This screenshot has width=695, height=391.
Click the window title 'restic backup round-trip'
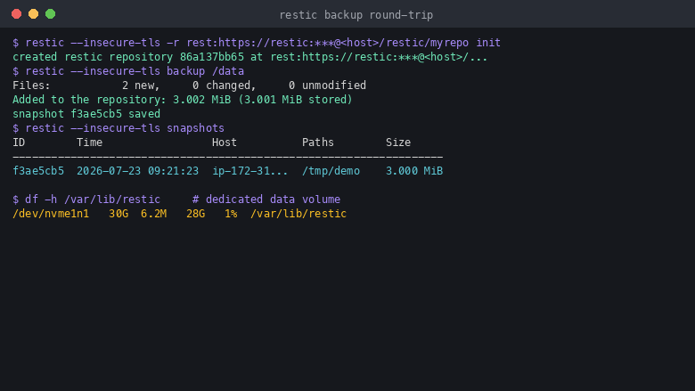[x=356, y=15]
